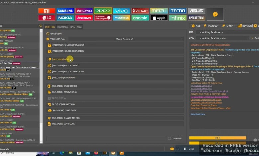Open the FASTBOOT lightning tool
Screen dimensions: 259x156
point(205,26)
